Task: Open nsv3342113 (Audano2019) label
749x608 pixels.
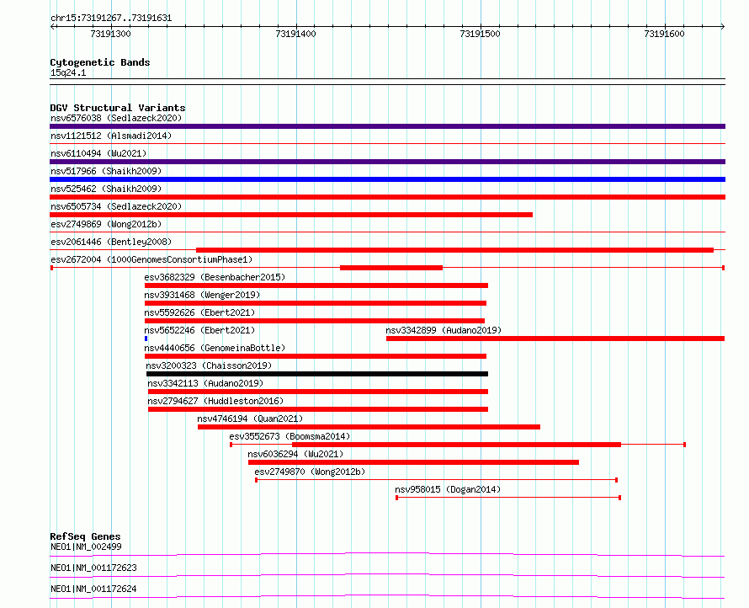Action: [x=205, y=383]
